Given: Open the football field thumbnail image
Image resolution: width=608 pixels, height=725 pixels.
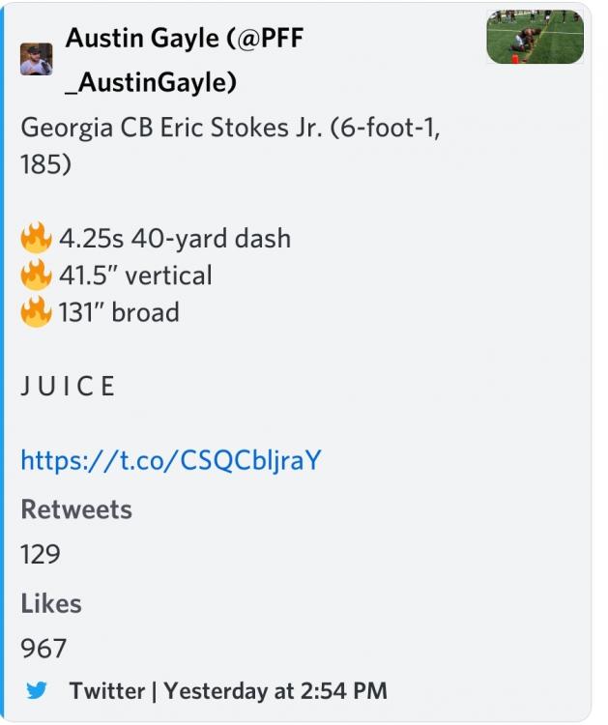Looking at the screenshot, I should coord(535,38).
